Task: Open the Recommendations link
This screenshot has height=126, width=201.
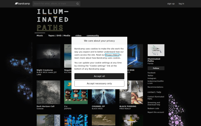Action: [x=155, y=87]
